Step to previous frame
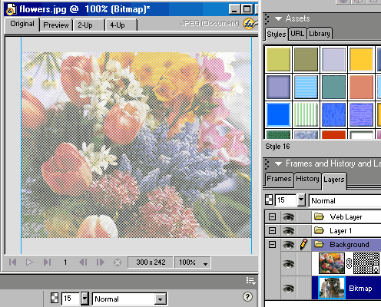 click(x=83, y=262)
